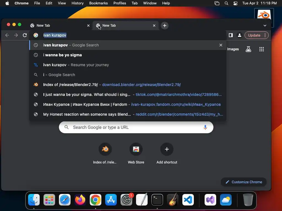This screenshot has height=211, width=282.
Task: Open the side panel icon in toolbar
Action: click(231, 35)
